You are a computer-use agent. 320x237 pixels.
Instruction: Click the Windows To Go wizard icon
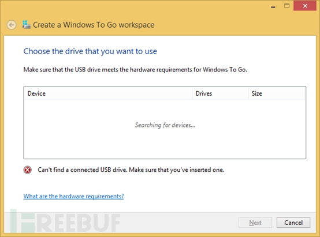27,25
